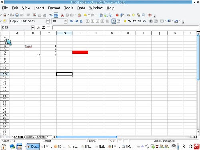Click the Redo arrow icon

point(92,15)
